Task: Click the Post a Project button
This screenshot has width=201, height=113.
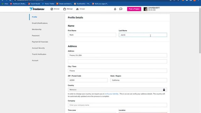Action: coord(134,9)
